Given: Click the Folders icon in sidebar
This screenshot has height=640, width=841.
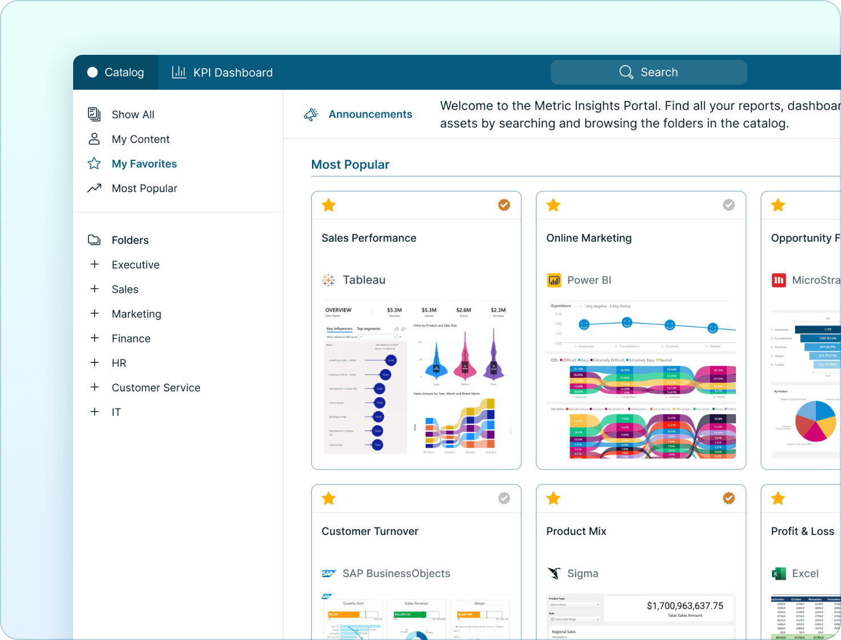Looking at the screenshot, I should [94, 240].
